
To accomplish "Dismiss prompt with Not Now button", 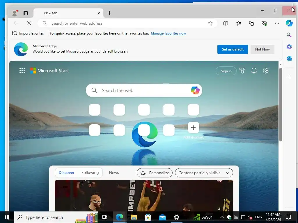I will (262, 49).
